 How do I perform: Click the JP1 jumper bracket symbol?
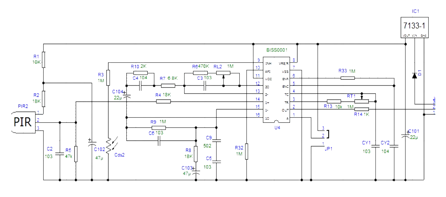click(328, 134)
